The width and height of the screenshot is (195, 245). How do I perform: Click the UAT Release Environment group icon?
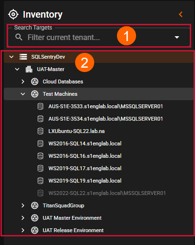[x=35, y=230]
